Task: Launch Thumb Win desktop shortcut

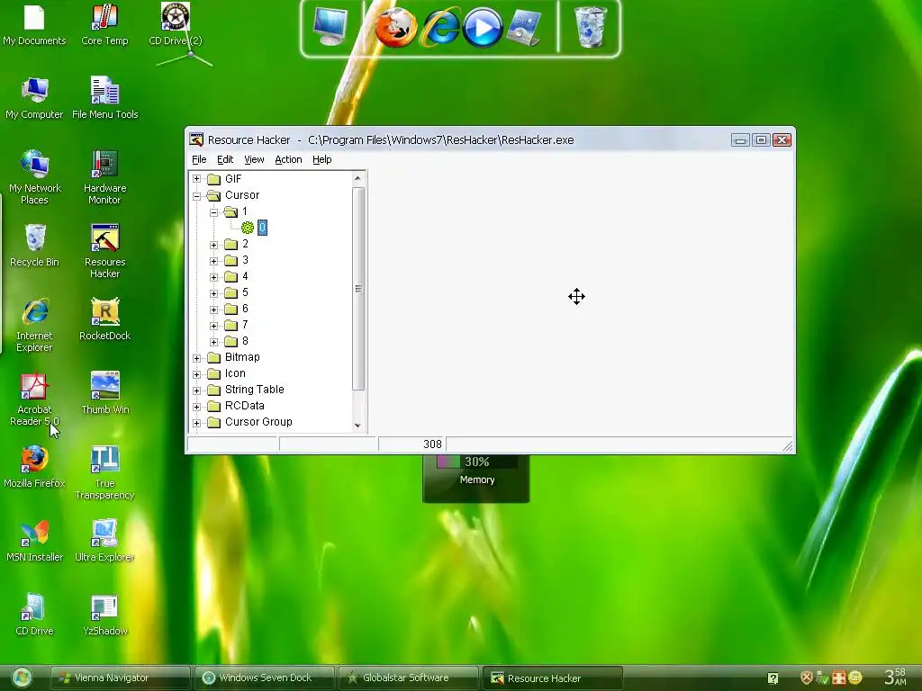Action: point(104,394)
